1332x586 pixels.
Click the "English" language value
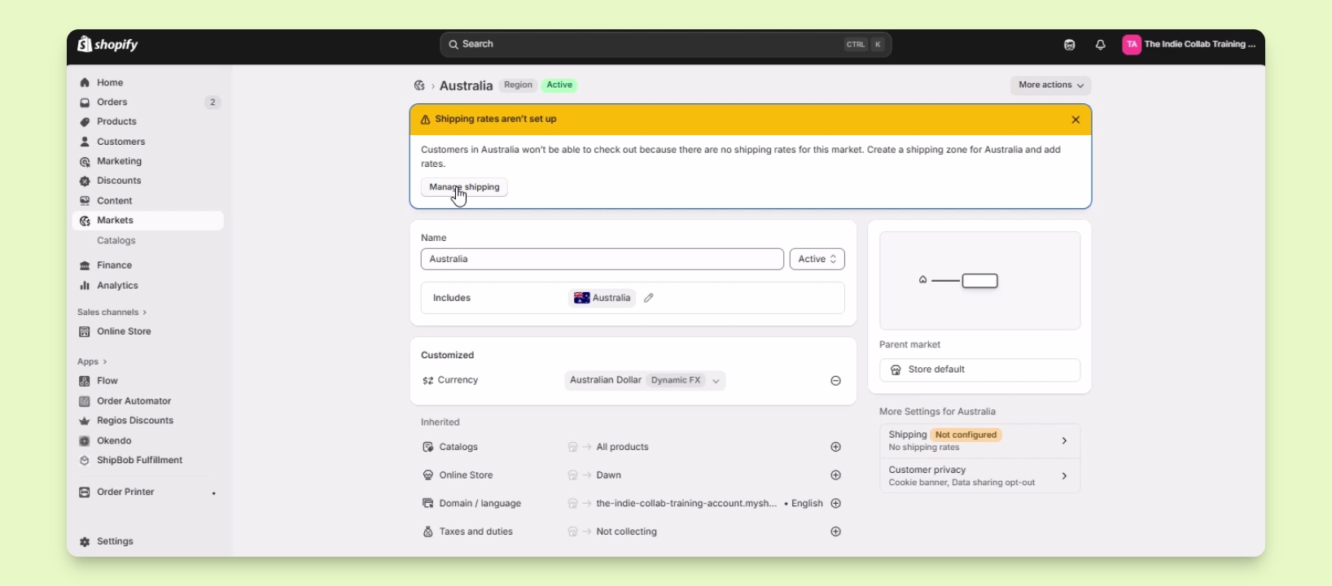807,504
